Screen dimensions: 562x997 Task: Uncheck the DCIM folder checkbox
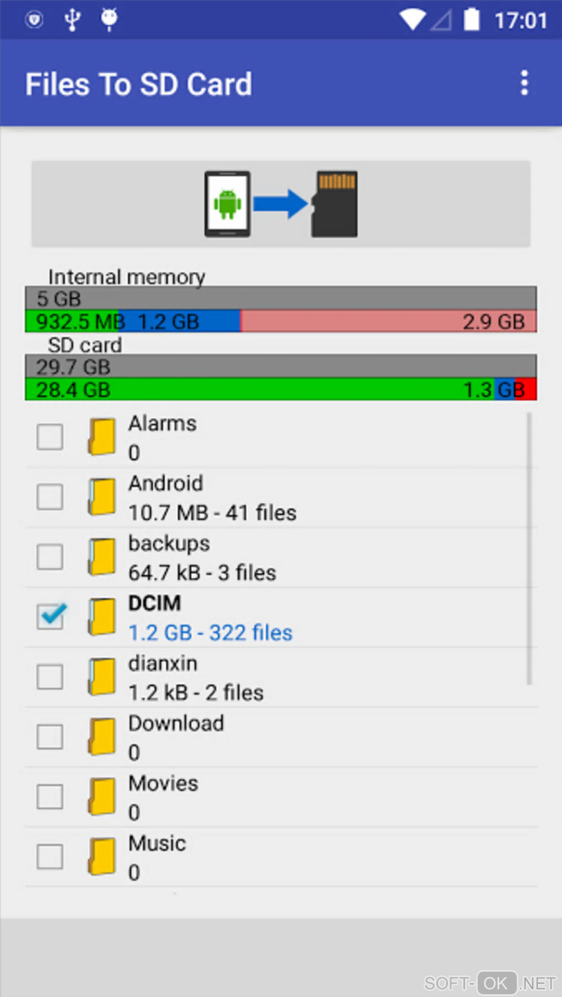50,617
